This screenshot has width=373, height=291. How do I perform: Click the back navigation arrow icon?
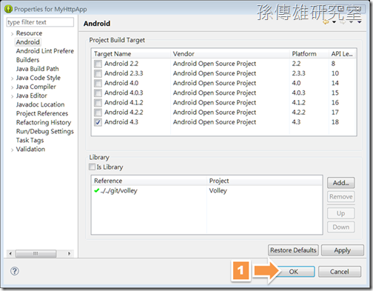[326, 22]
